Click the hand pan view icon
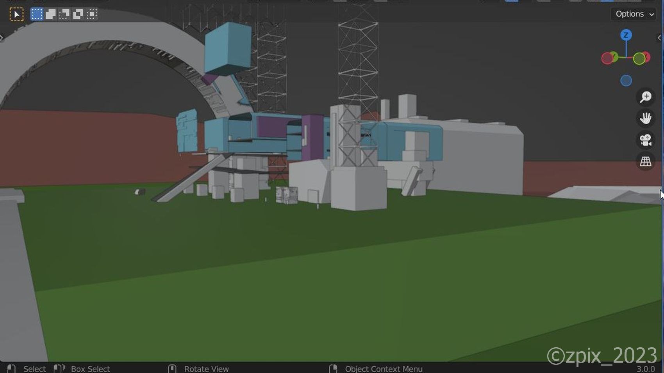 coord(646,118)
